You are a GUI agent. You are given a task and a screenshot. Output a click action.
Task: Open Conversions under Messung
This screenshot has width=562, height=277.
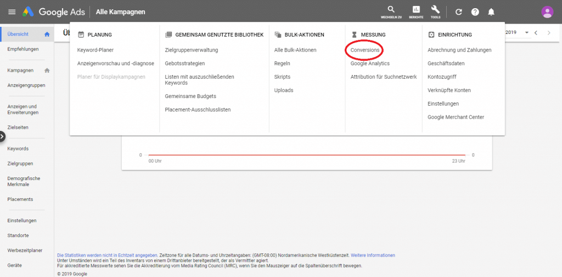[365, 50]
